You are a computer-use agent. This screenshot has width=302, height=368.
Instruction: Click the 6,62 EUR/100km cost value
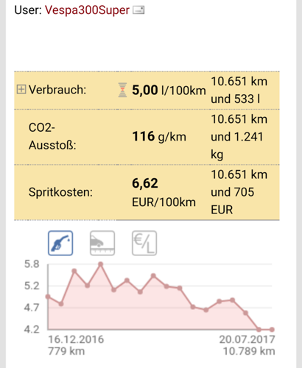(164, 193)
